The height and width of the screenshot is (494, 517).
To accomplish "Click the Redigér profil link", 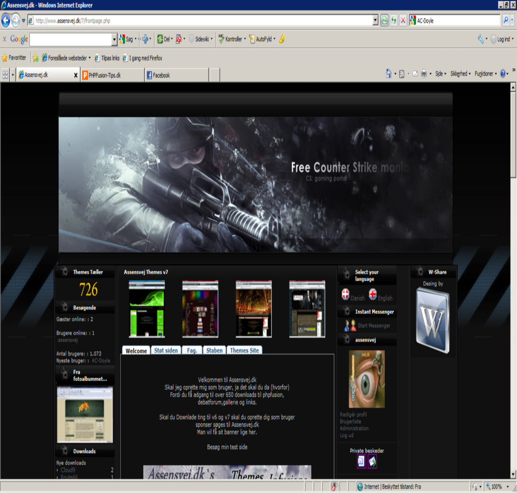I will [353, 415].
